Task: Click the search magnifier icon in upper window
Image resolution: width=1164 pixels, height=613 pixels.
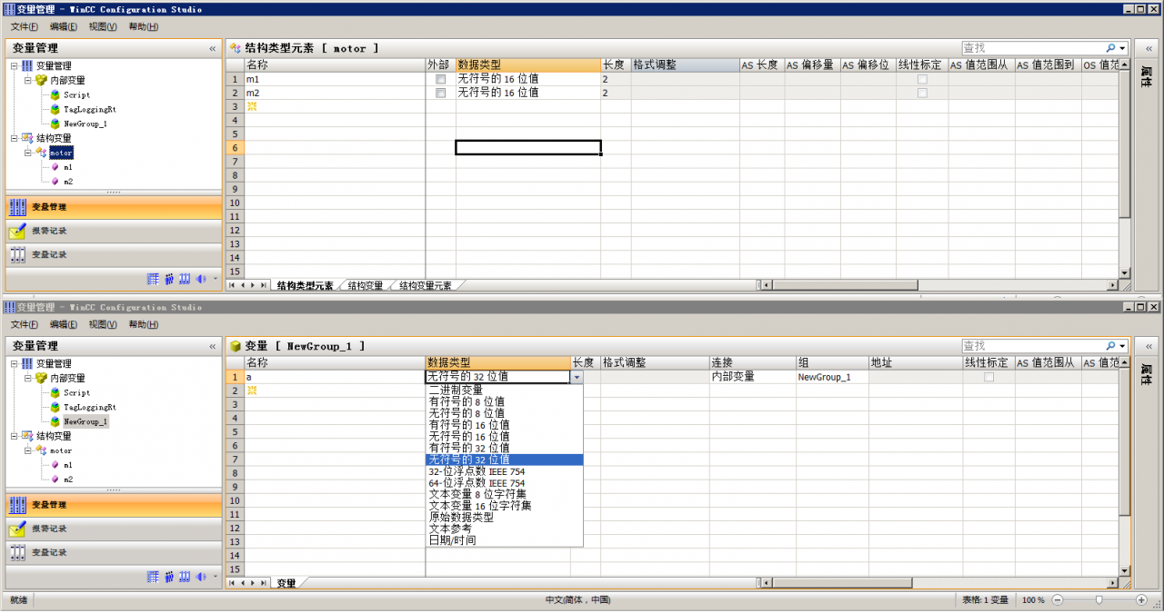Action: (1110, 48)
